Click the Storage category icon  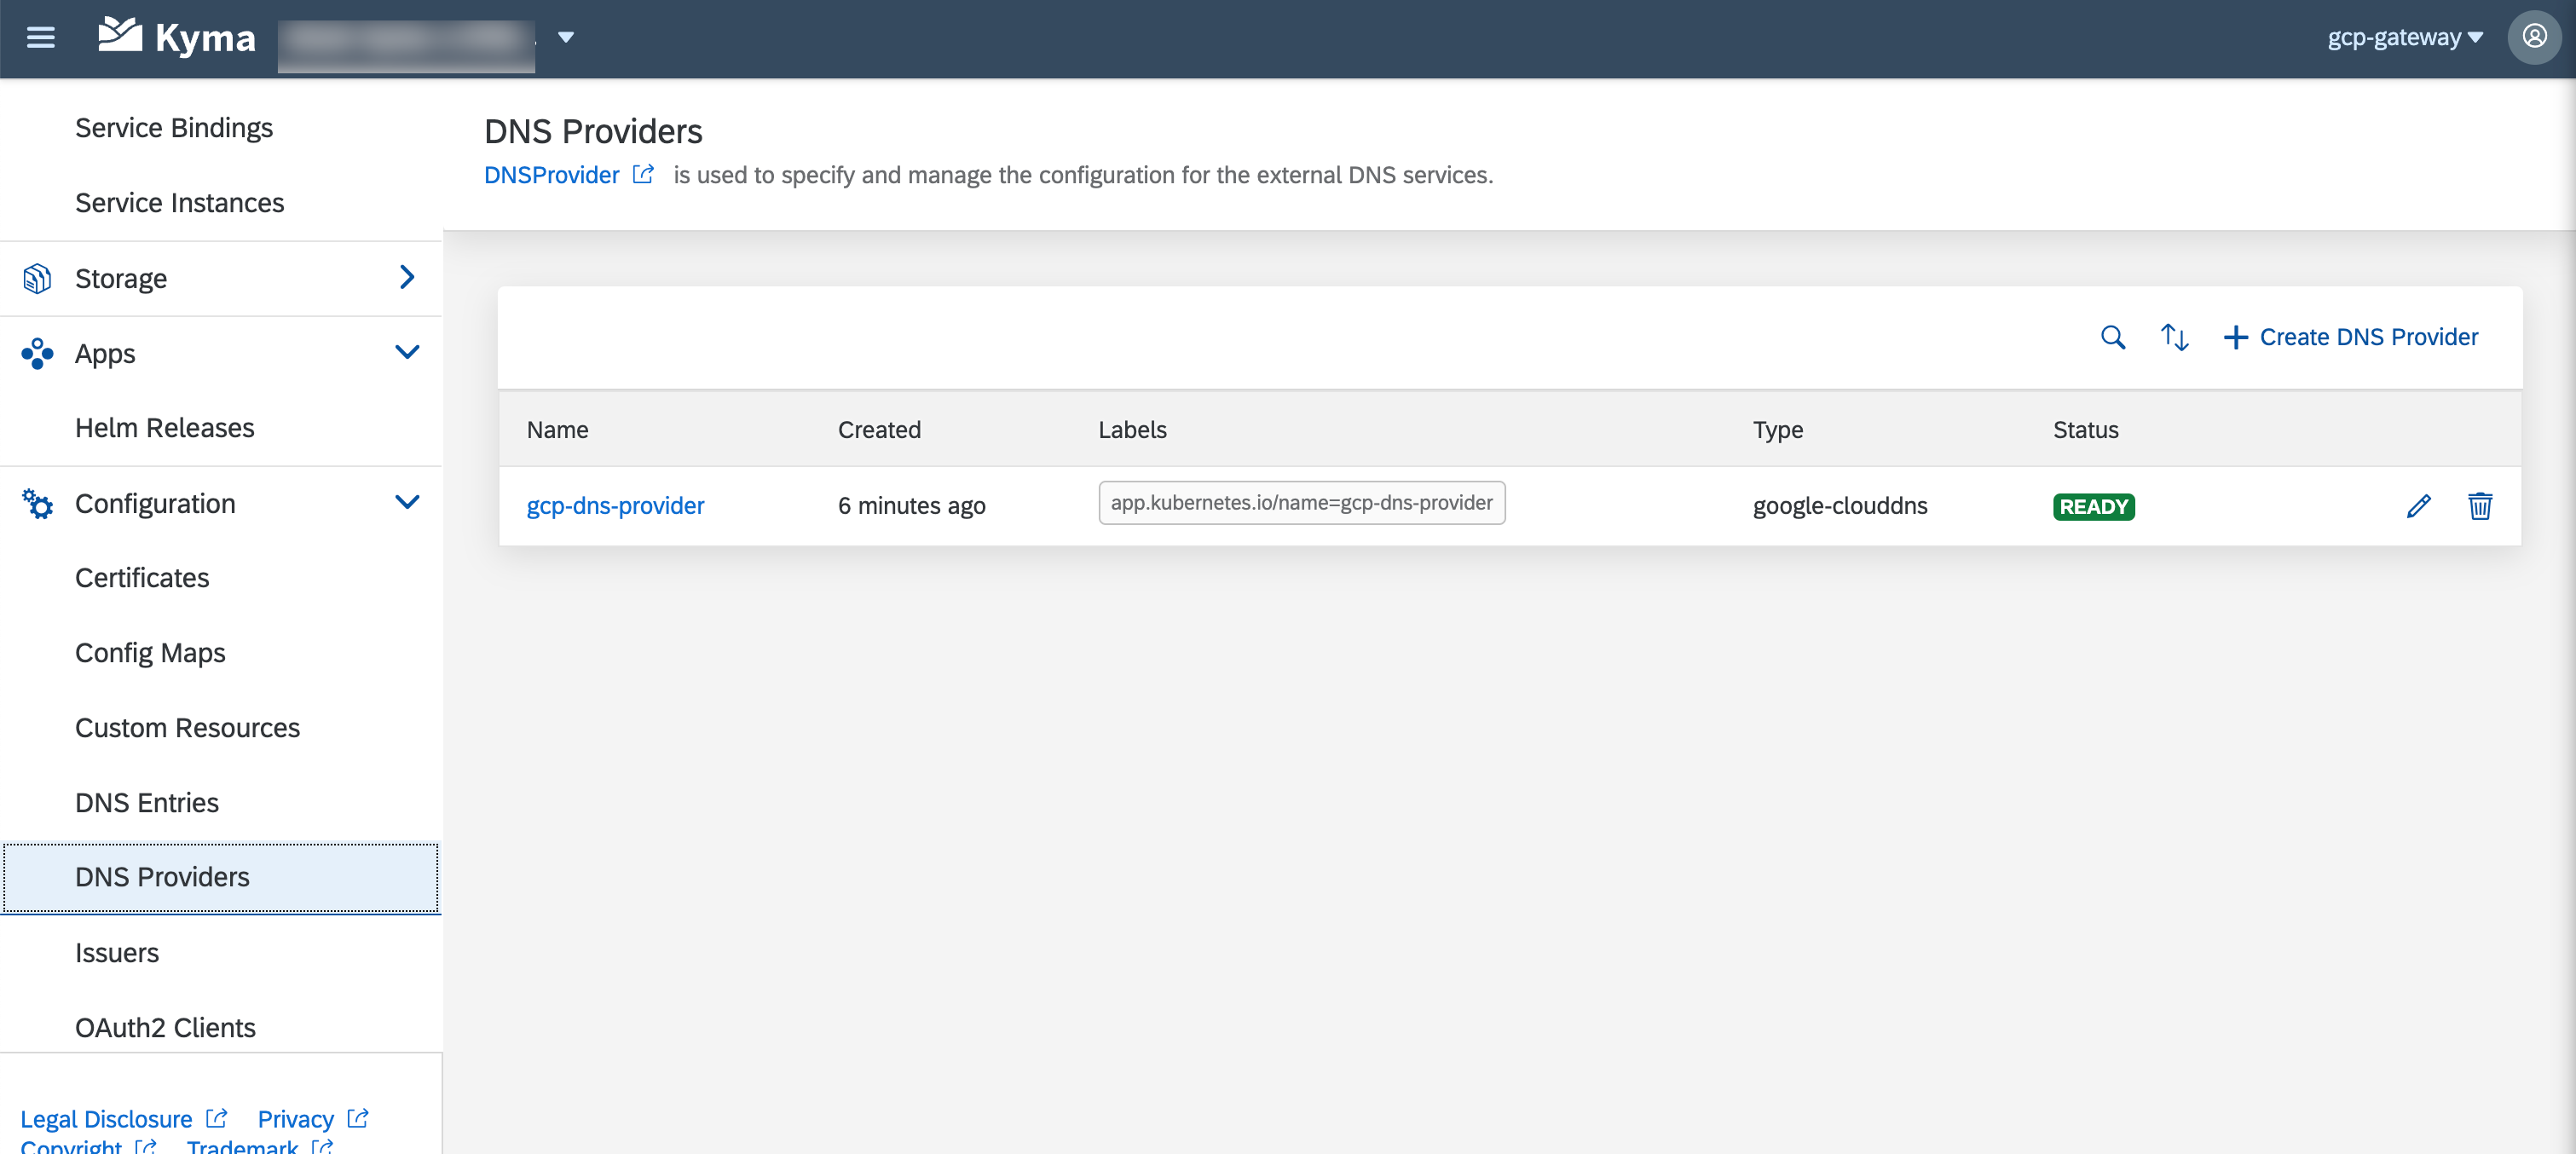37,279
